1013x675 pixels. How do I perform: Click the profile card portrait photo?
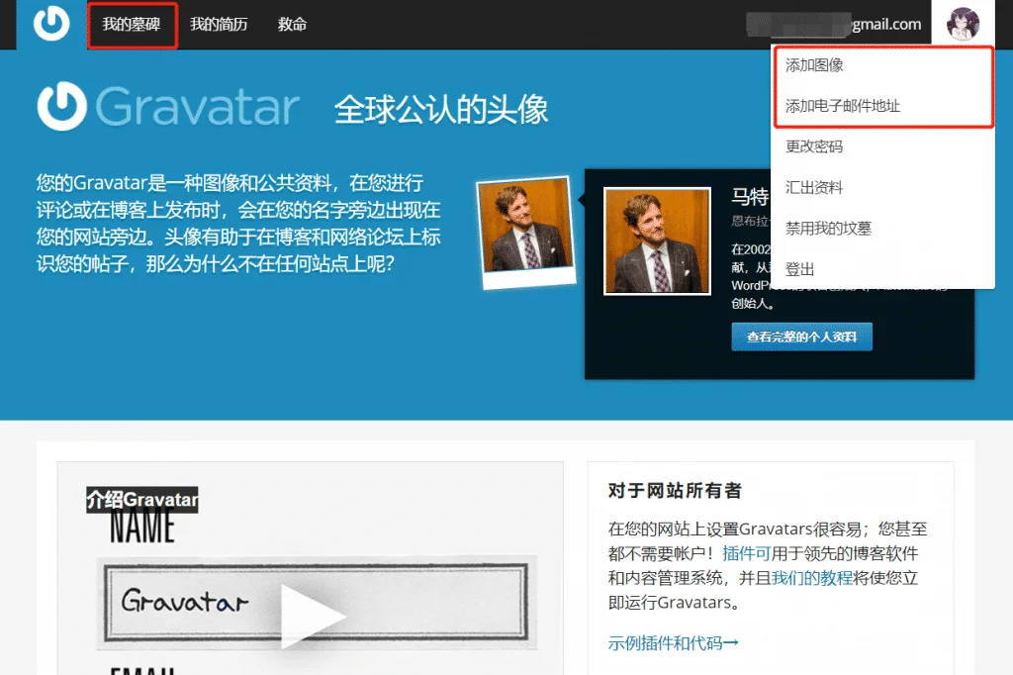pos(657,241)
